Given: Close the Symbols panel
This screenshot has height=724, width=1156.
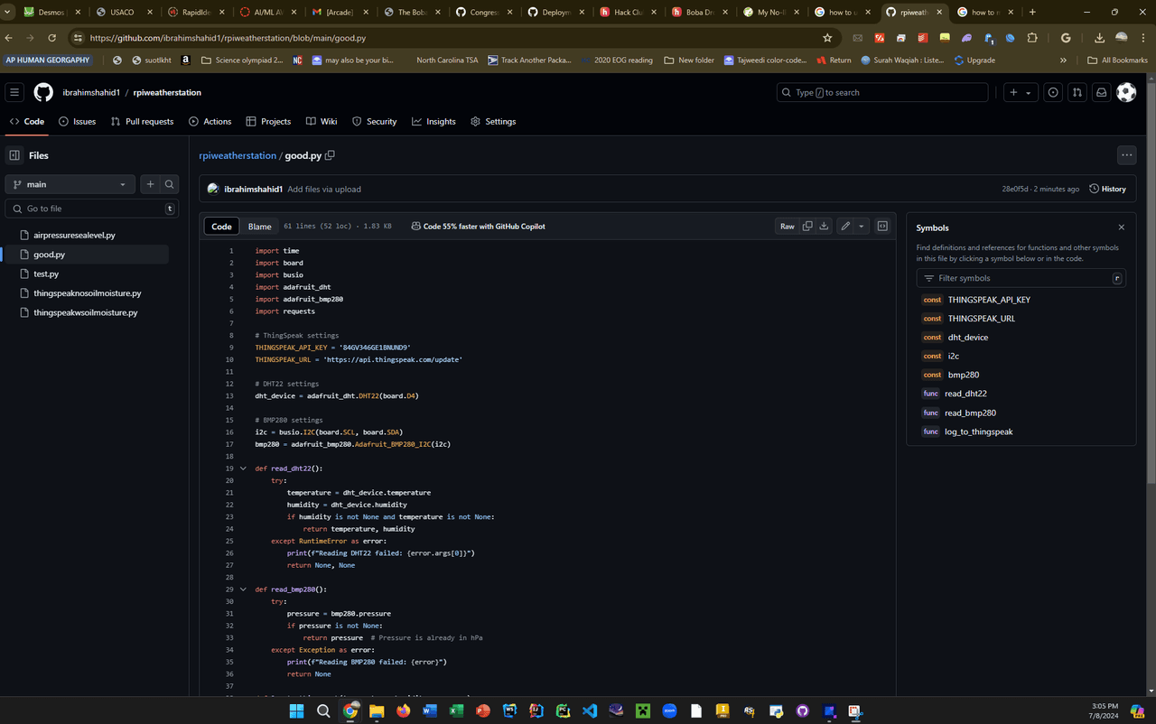Looking at the screenshot, I should [1122, 227].
